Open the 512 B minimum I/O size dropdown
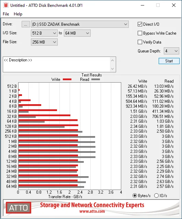 pyautogui.click(x=44, y=33)
